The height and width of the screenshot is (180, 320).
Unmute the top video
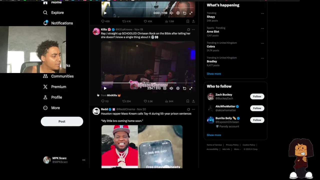coord(171,13)
